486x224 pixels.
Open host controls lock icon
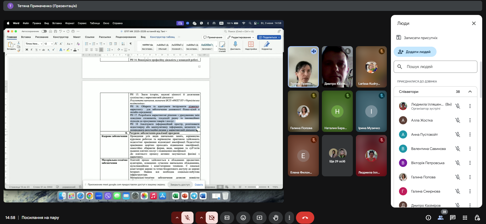(x=477, y=218)
